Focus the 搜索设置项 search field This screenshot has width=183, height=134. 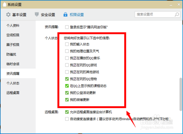pos(157,15)
